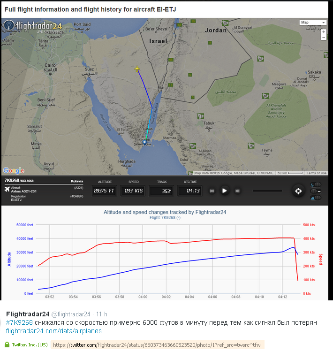Open the Terms of Use link
Image resolution: width=333 pixels, height=352 pixels.
click(317, 173)
